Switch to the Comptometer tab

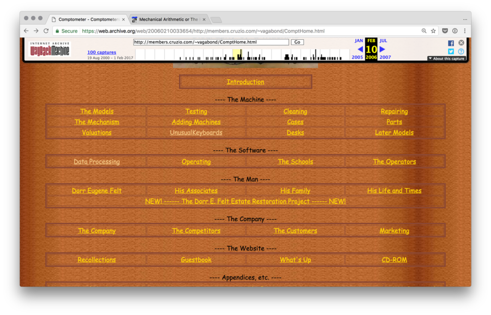(88, 20)
